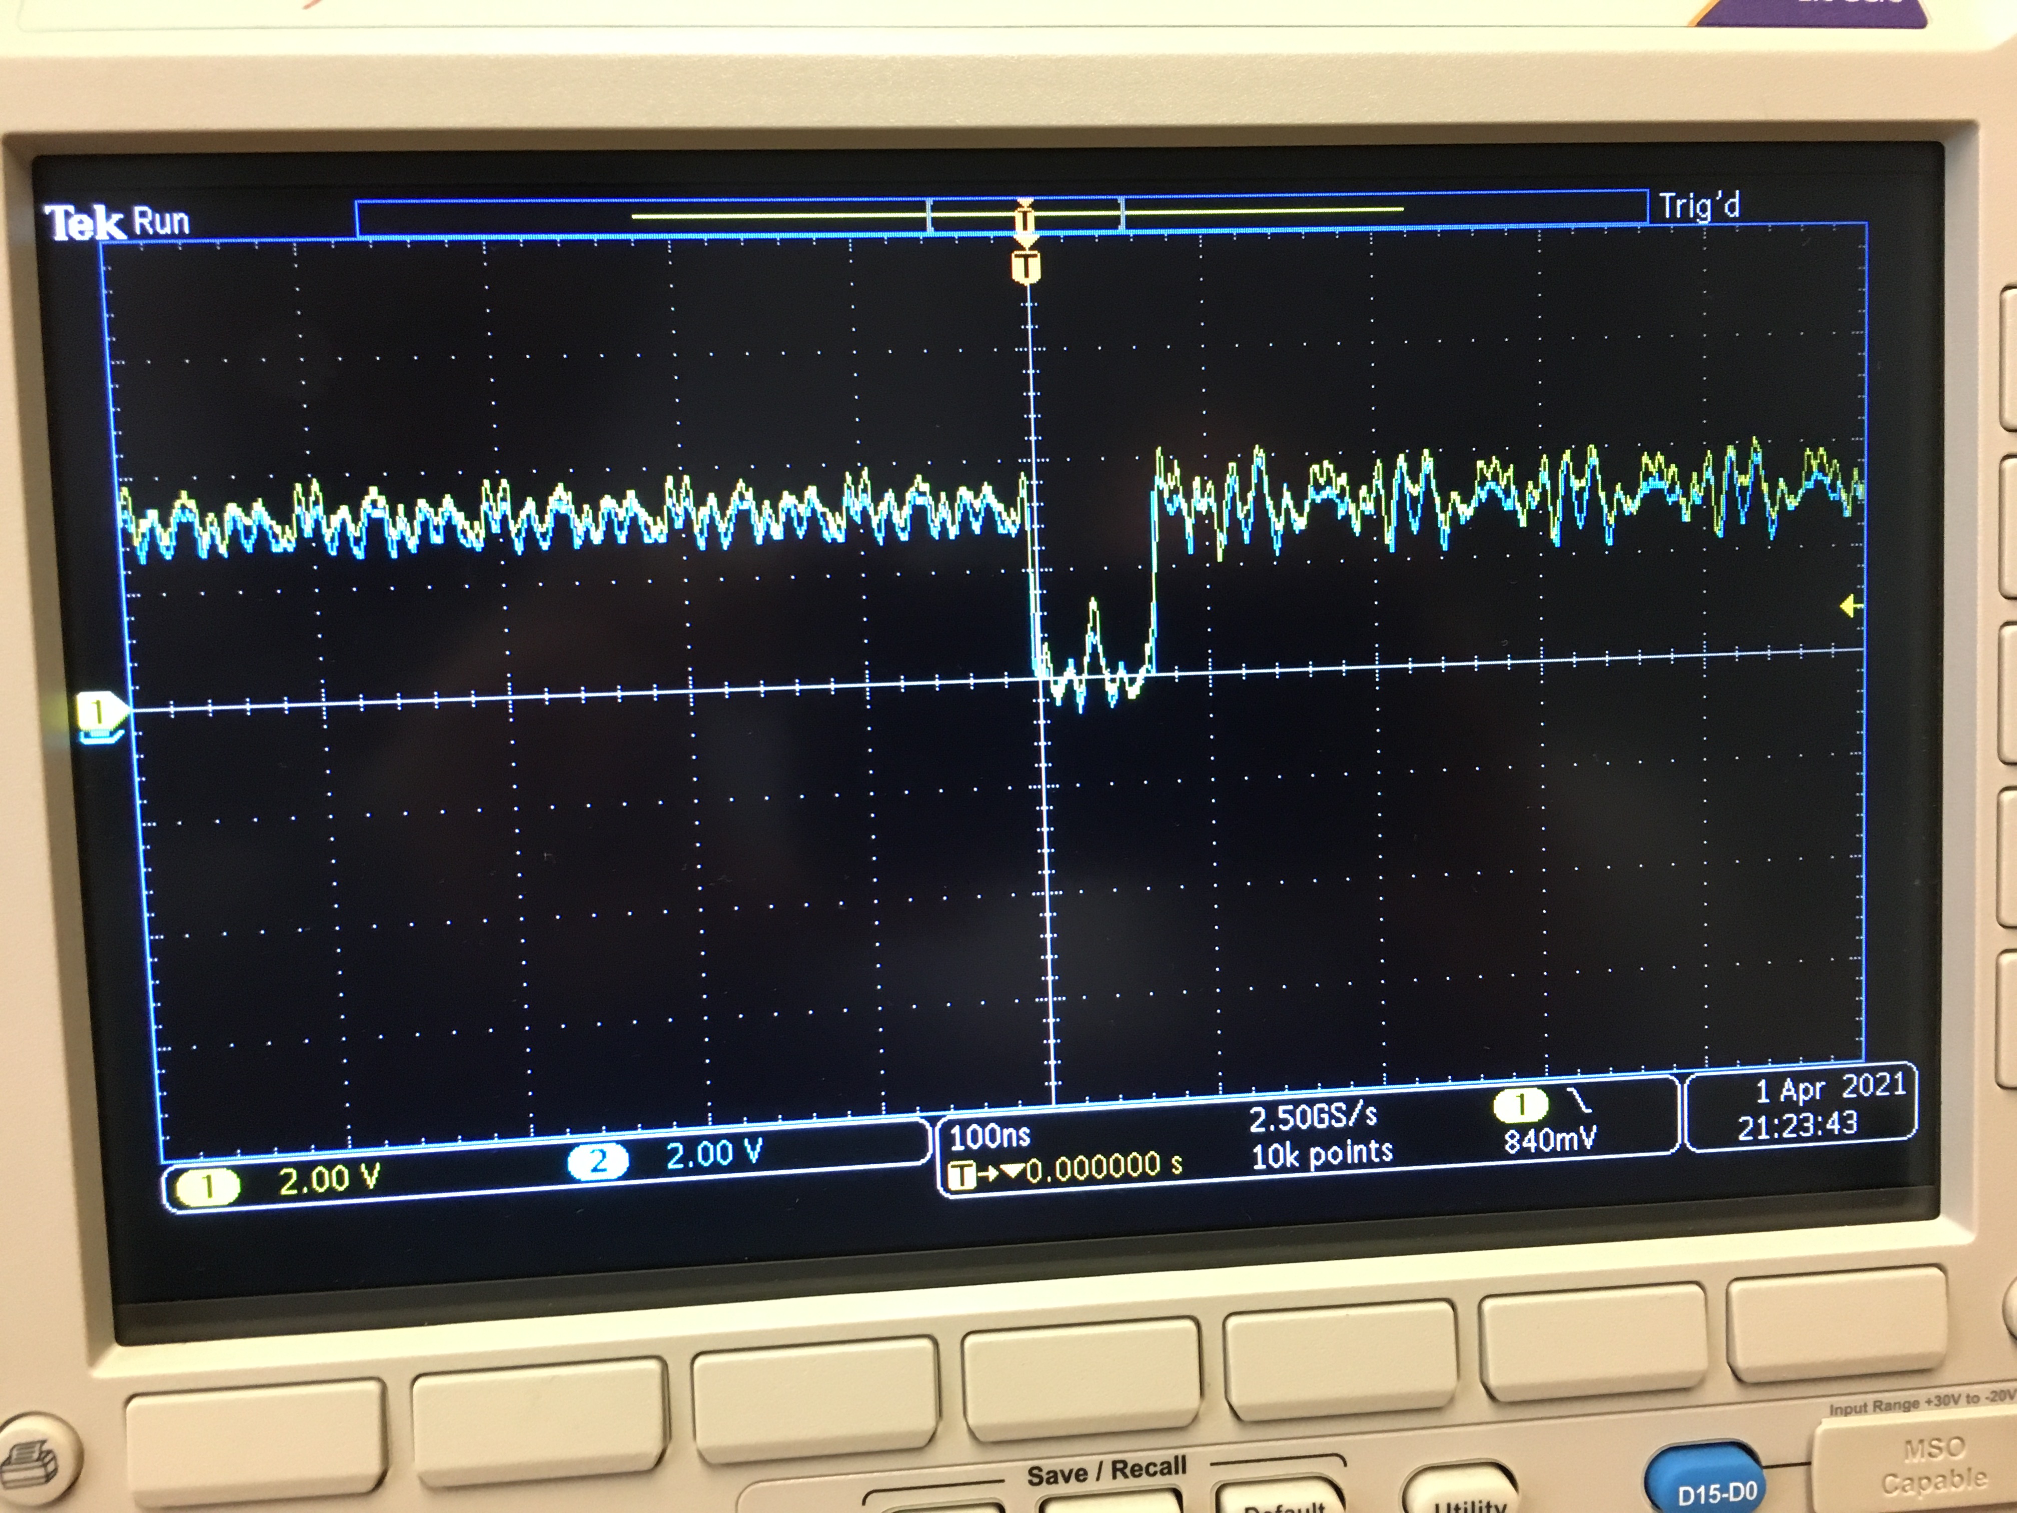Click the falling edge slope icon

click(x=1580, y=1101)
